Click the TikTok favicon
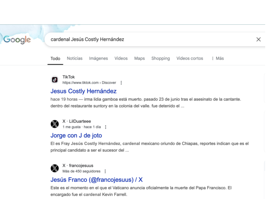The height and width of the screenshot is (199, 266). click(55, 80)
